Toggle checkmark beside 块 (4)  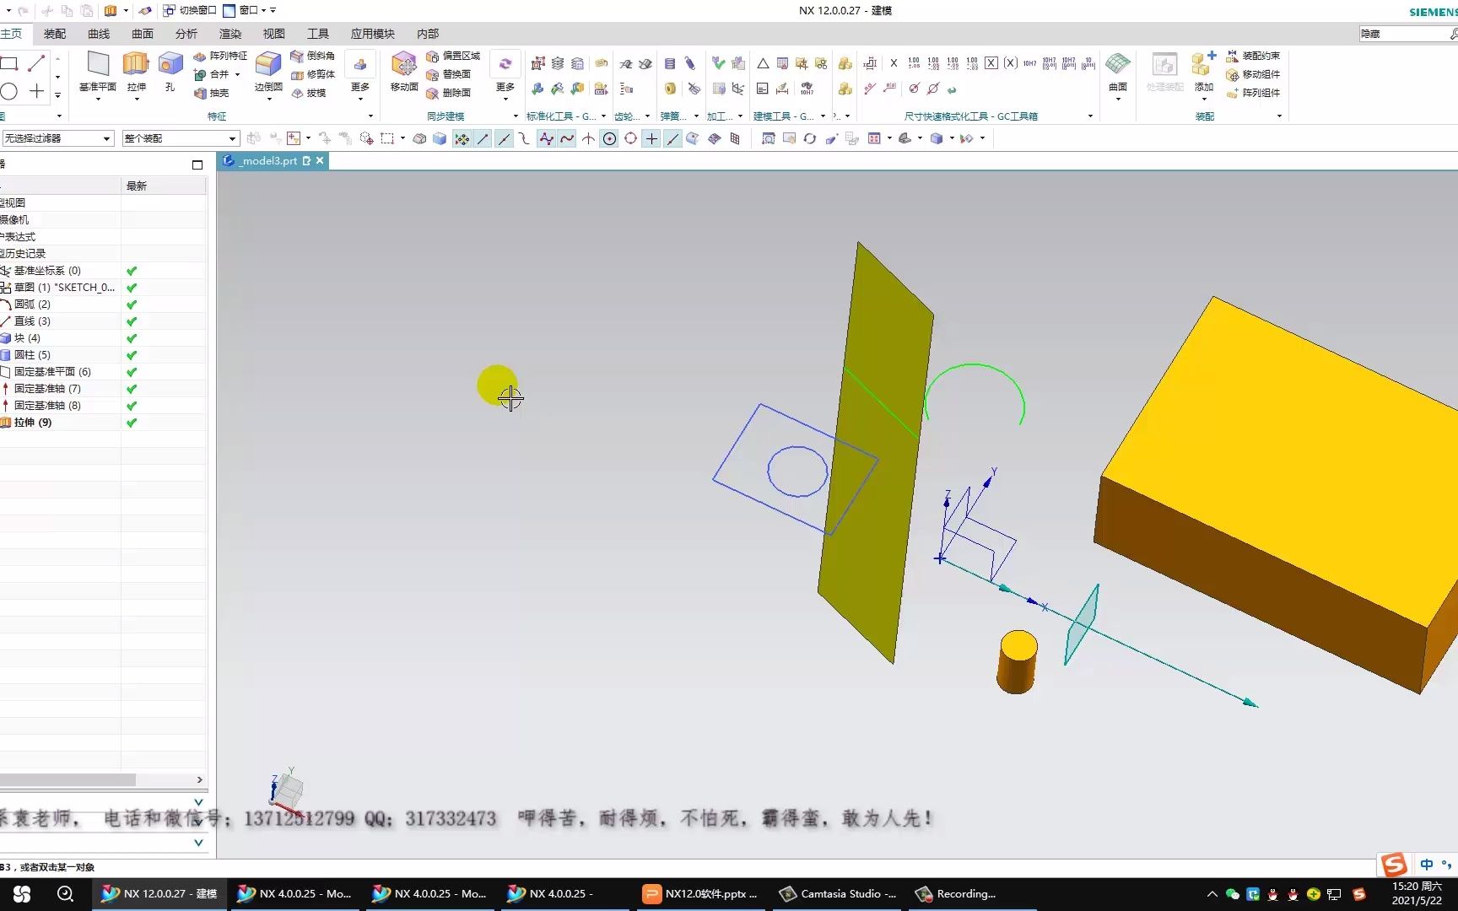tap(131, 337)
